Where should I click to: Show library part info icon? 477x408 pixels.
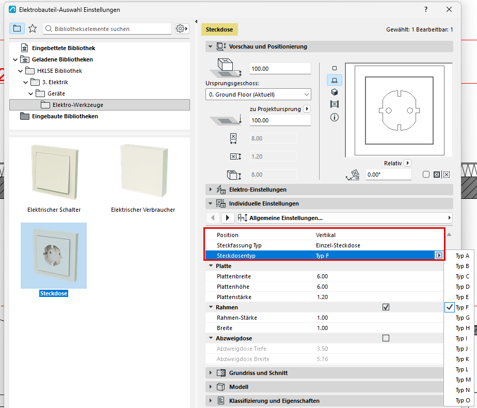(335, 117)
